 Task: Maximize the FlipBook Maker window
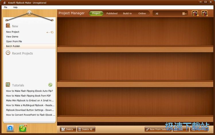(206, 2)
